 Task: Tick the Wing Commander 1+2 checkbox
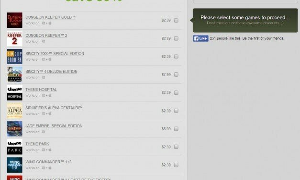pos(176,165)
